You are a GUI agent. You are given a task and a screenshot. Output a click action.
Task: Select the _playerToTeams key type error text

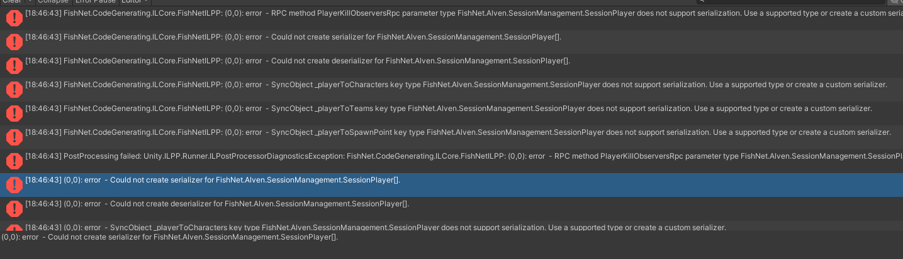coord(440,108)
